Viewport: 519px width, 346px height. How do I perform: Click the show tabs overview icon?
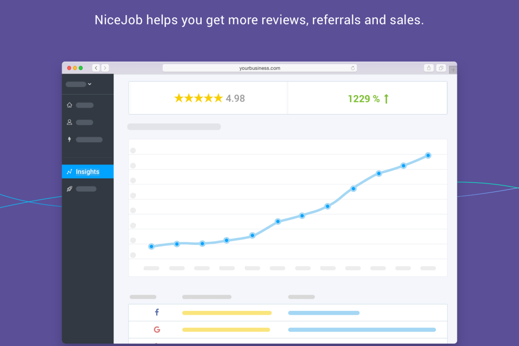pyautogui.click(x=441, y=68)
